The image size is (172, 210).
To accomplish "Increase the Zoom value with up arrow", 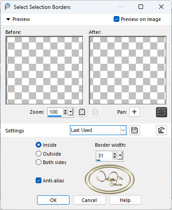I will pyautogui.click(x=66, y=111).
